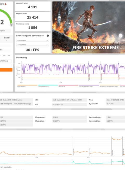Click the AMD Ryzen AI 9 HX 370 CPU field
Screen dimensions: 125x170
click(69, 100)
